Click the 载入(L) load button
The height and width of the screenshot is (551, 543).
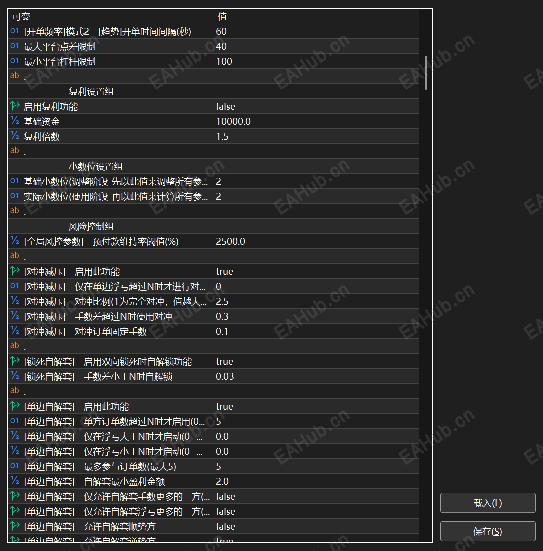click(x=488, y=503)
